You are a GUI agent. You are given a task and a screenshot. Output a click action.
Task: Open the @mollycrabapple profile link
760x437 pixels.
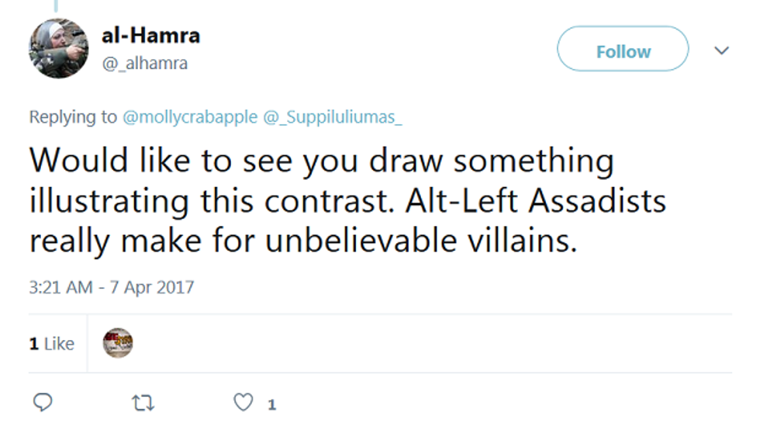coord(190,117)
